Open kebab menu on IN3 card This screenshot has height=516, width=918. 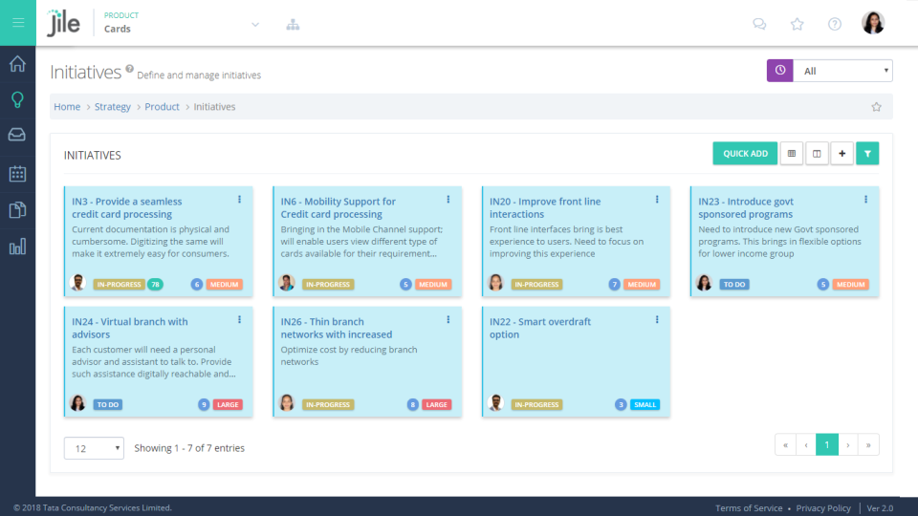(x=239, y=200)
